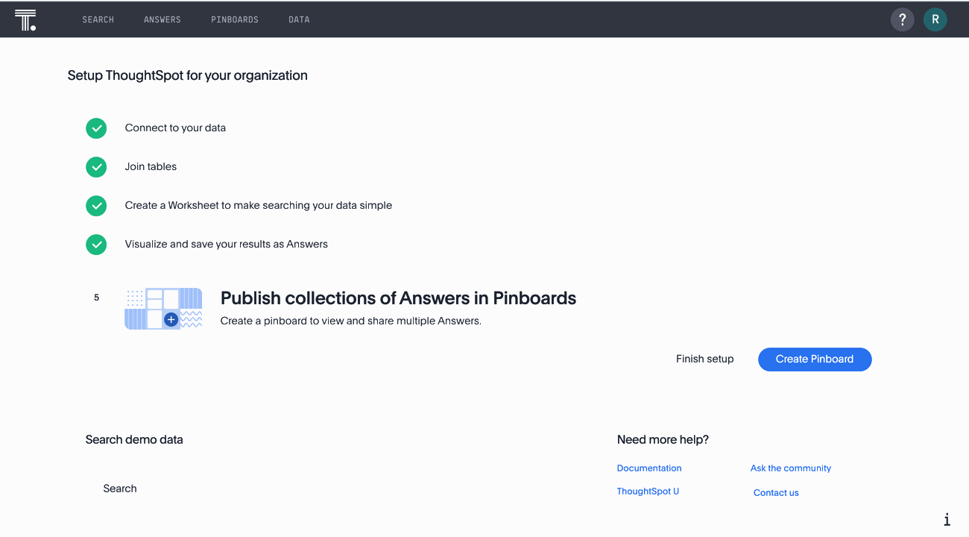The image size is (969, 537).
Task: Click the green check beside Connect to your data
Action: click(x=96, y=128)
